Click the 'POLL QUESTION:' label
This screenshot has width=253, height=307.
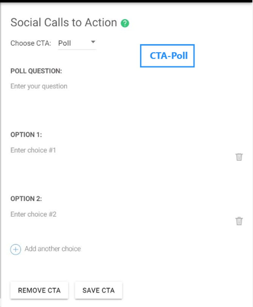point(36,71)
